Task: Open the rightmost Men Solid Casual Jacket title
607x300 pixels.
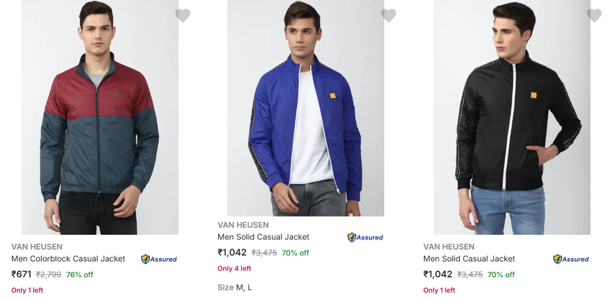Action: 469,259
